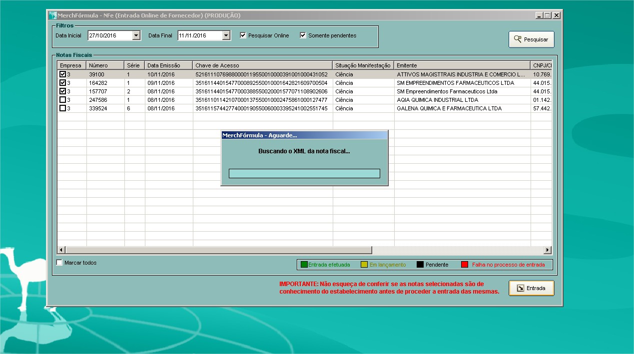
Task: Open the Data Final date dropdown
Action: click(x=226, y=35)
